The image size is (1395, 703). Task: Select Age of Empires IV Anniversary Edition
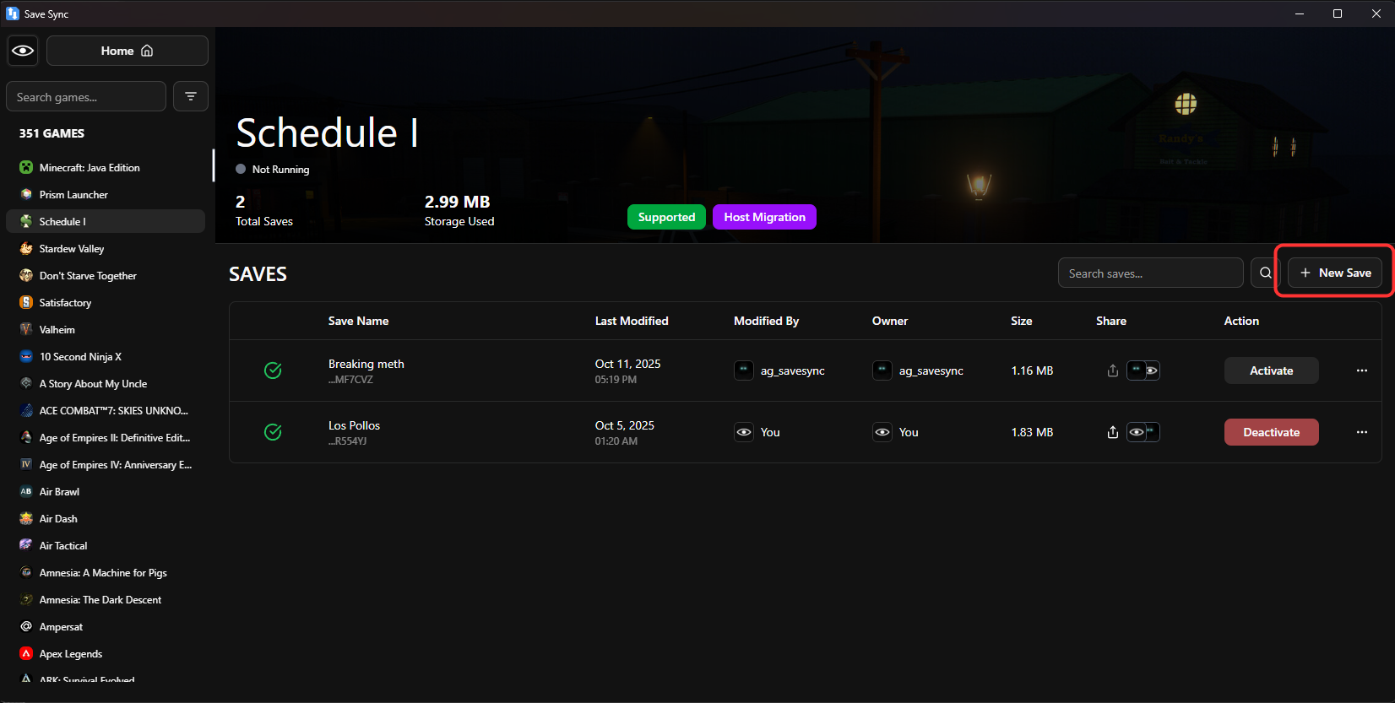106,464
